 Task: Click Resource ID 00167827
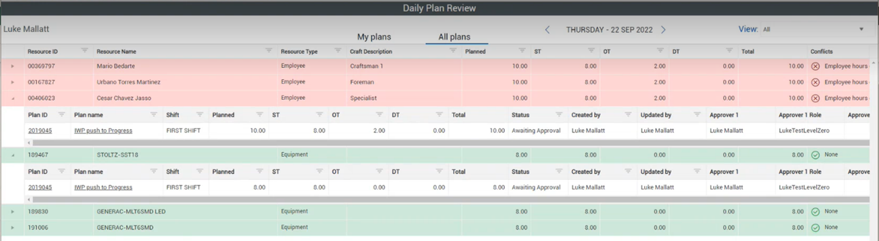pyautogui.click(x=41, y=82)
